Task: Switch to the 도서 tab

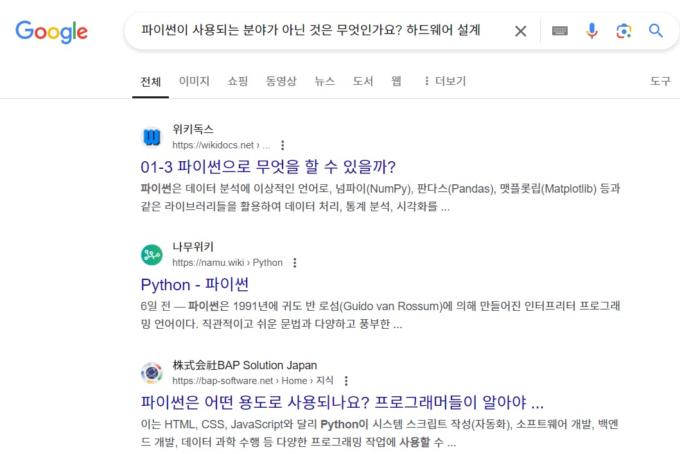Action: [x=363, y=81]
